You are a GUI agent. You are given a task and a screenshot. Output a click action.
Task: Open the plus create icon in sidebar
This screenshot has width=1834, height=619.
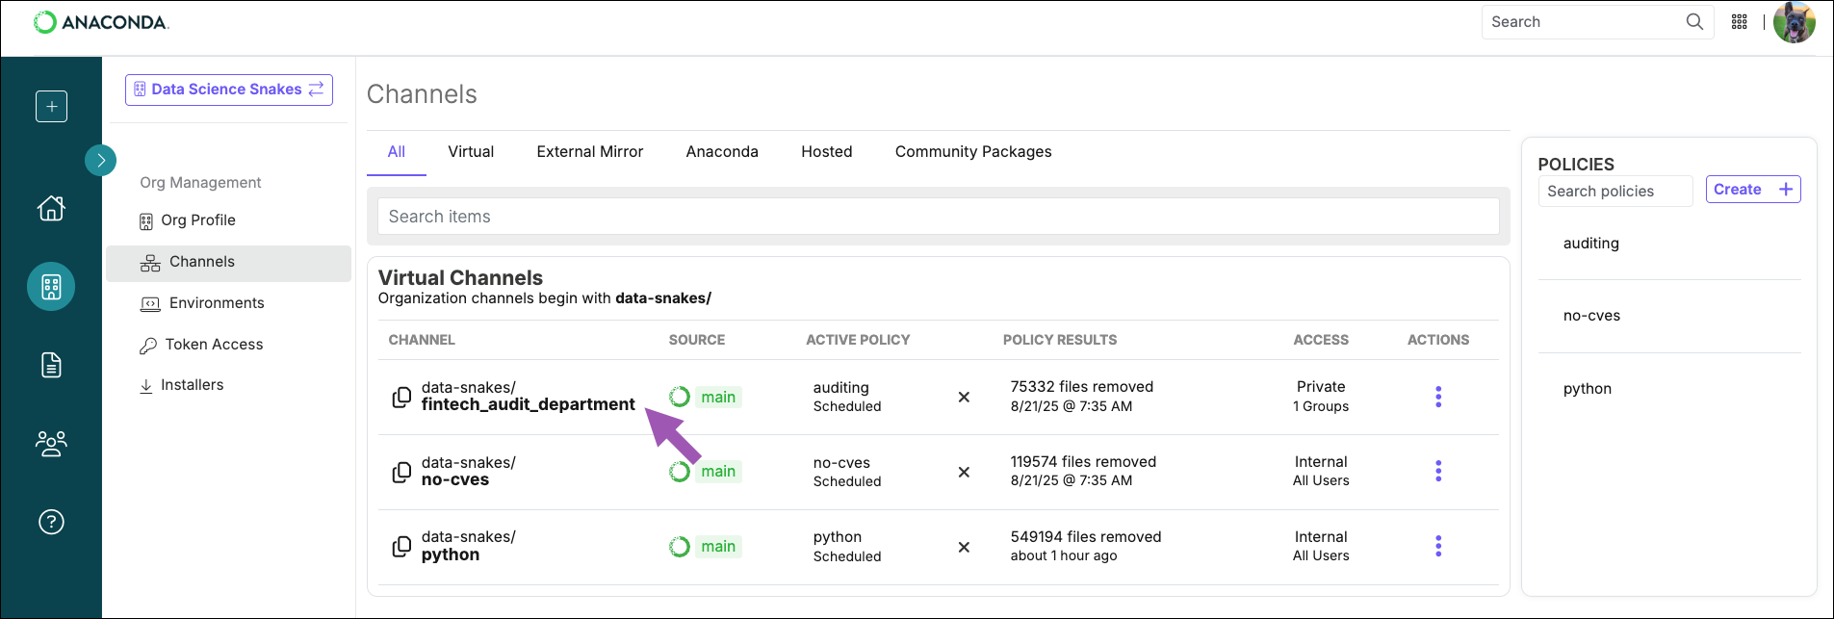tap(51, 106)
